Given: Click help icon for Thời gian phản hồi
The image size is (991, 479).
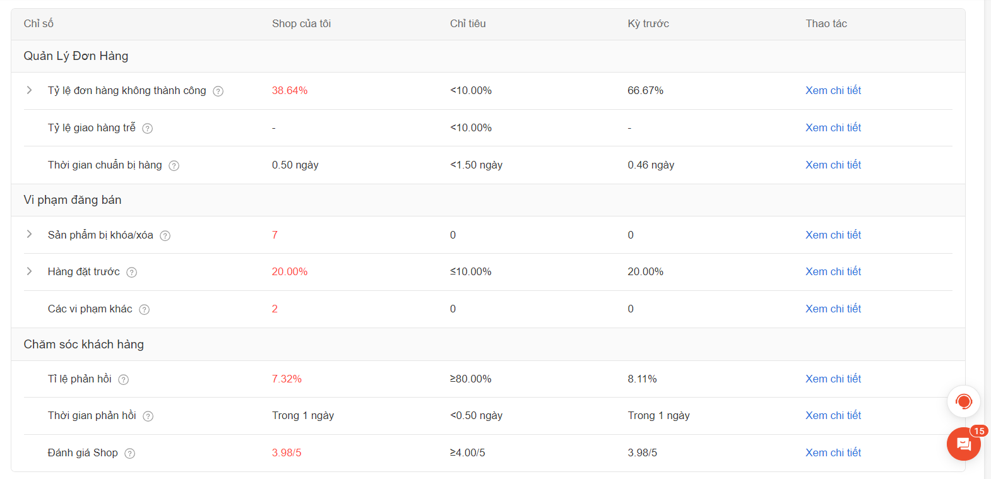Looking at the screenshot, I should pos(148,417).
